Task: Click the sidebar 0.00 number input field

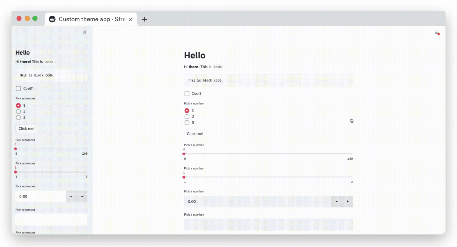Action: pyautogui.click(x=41, y=196)
